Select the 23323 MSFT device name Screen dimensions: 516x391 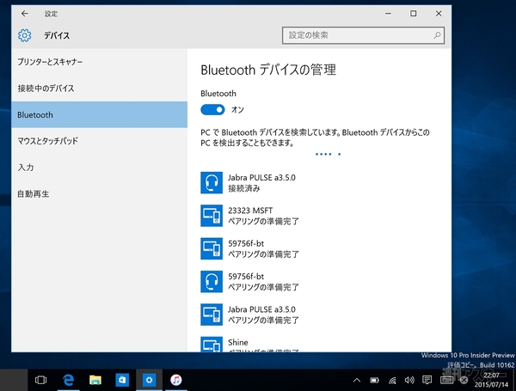(250, 211)
